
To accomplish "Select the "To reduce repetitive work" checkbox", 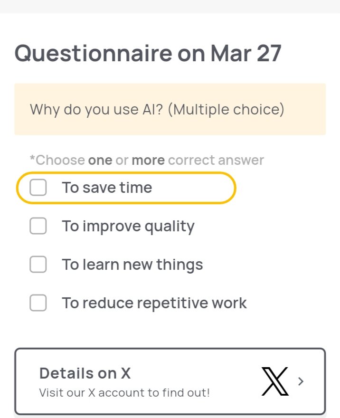I will (38, 303).
